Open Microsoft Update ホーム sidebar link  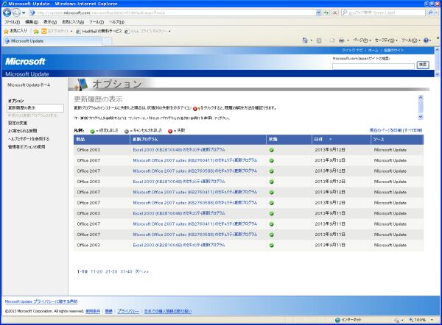29,85
